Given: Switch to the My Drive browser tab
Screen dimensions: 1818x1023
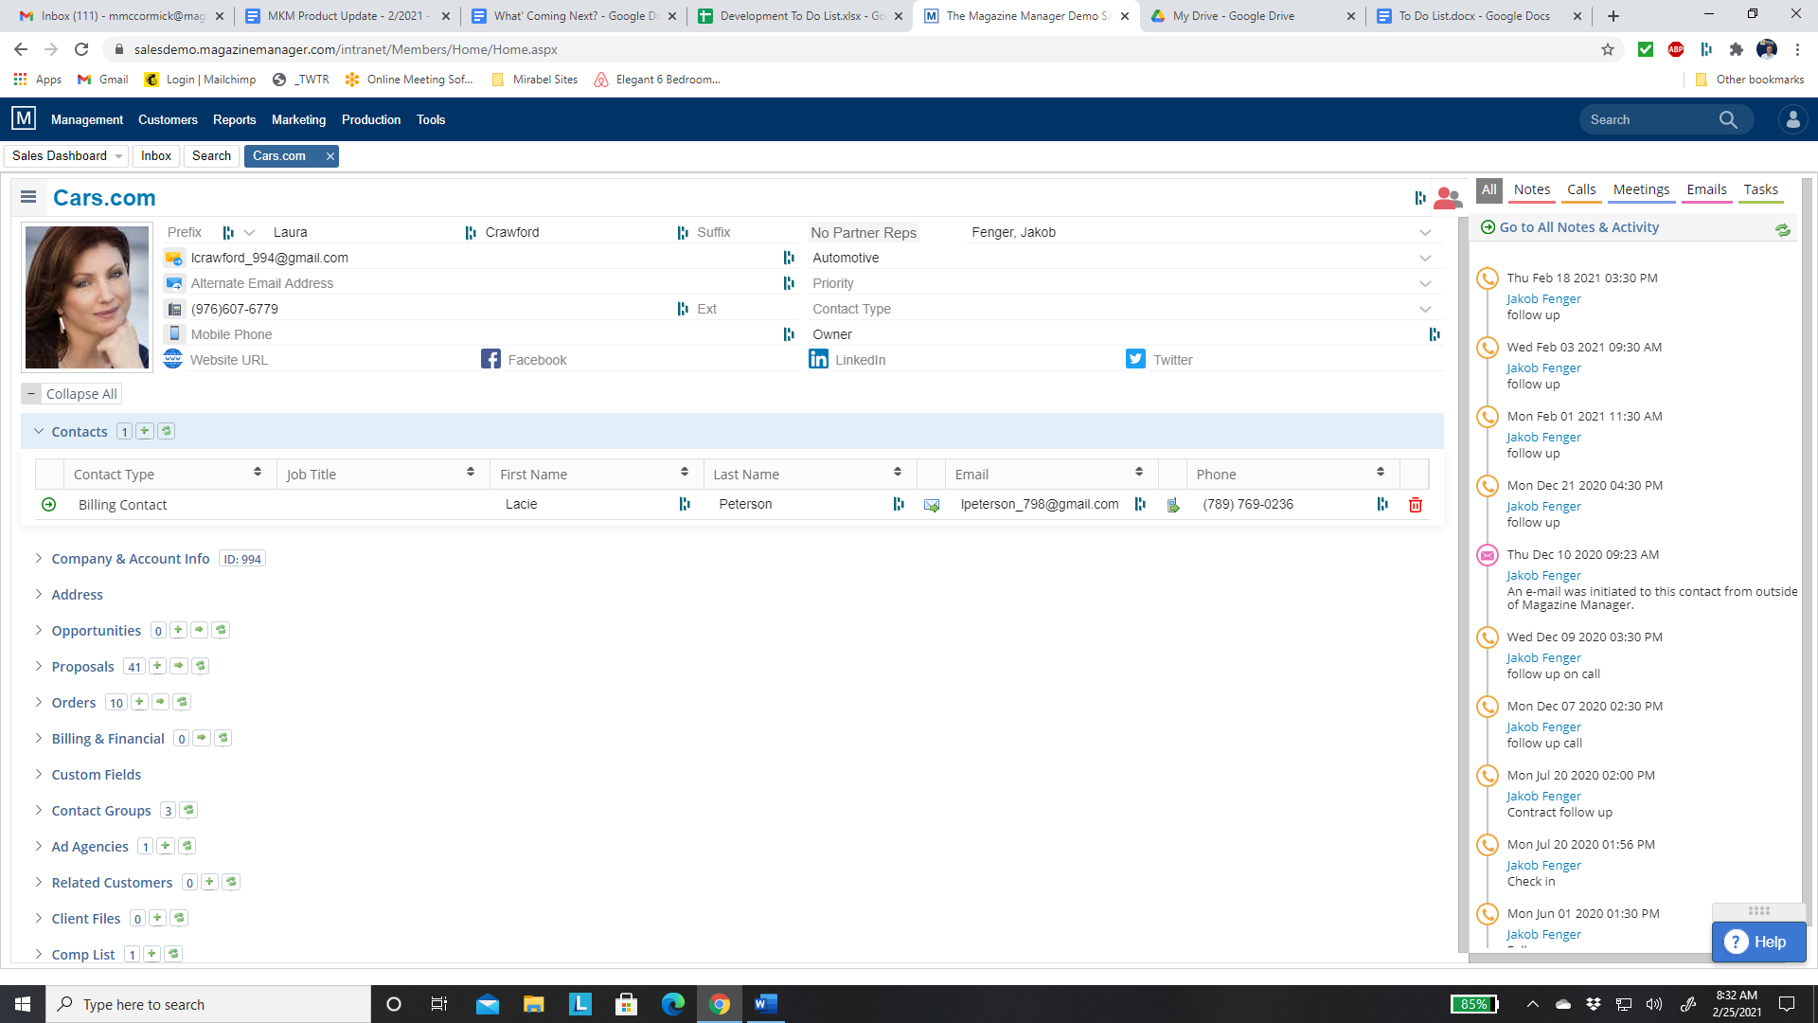Looking at the screenshot, I should [x=1253, y=15].
